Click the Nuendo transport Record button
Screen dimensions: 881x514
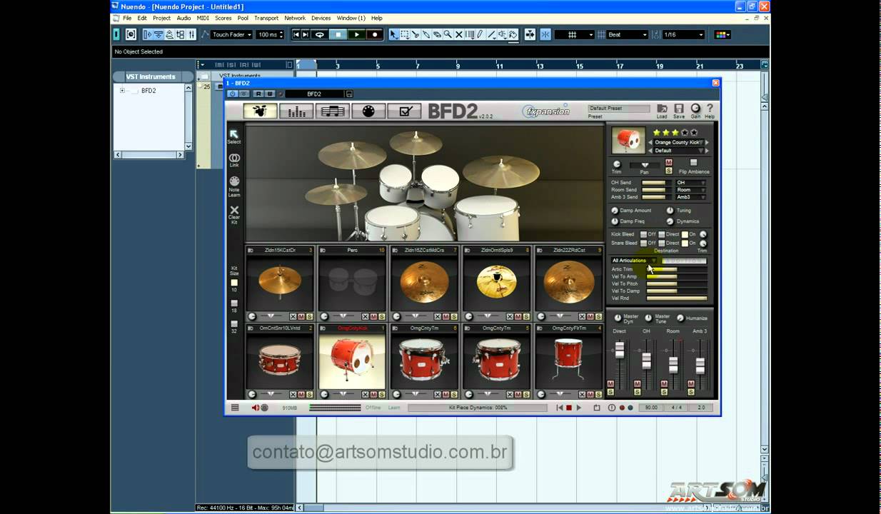[x=374, y=34]
